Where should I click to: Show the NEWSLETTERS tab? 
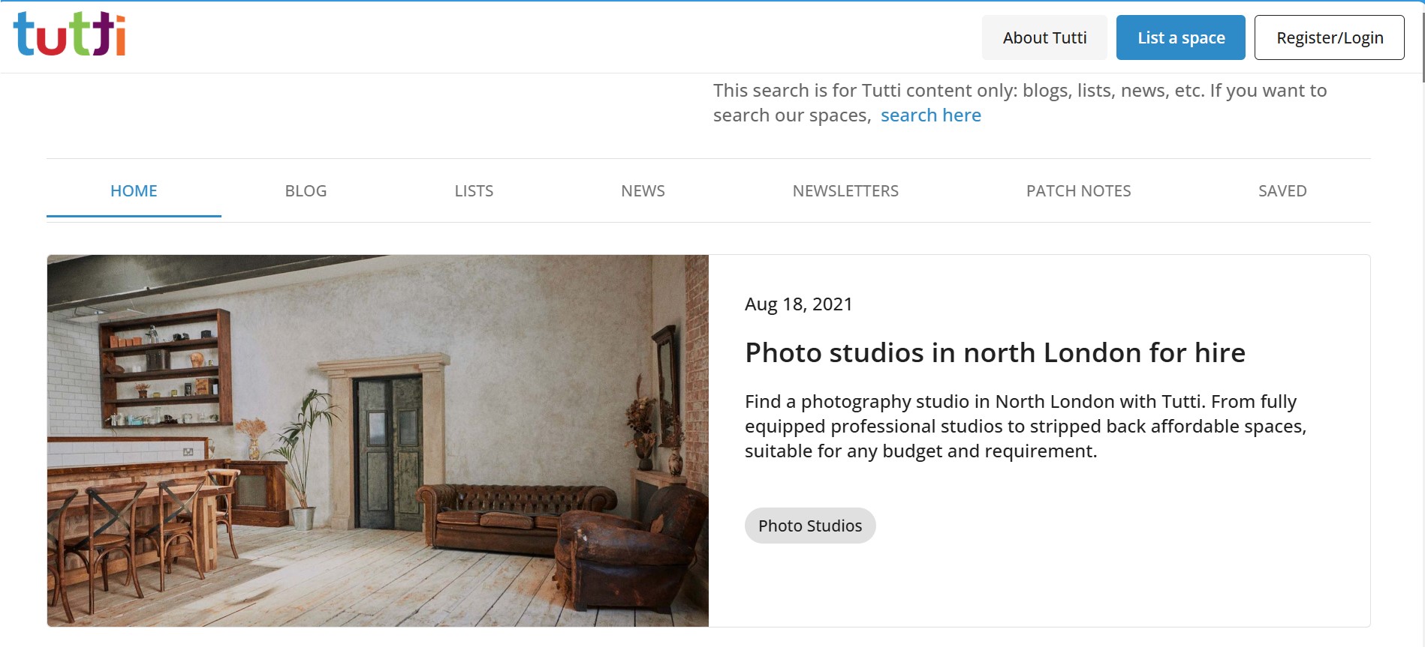tap(845, 191)
